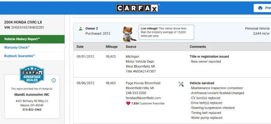Click the printer icon in the header
Image resolution: width=271 pixels, height=124 pixels.
[260, 8]
